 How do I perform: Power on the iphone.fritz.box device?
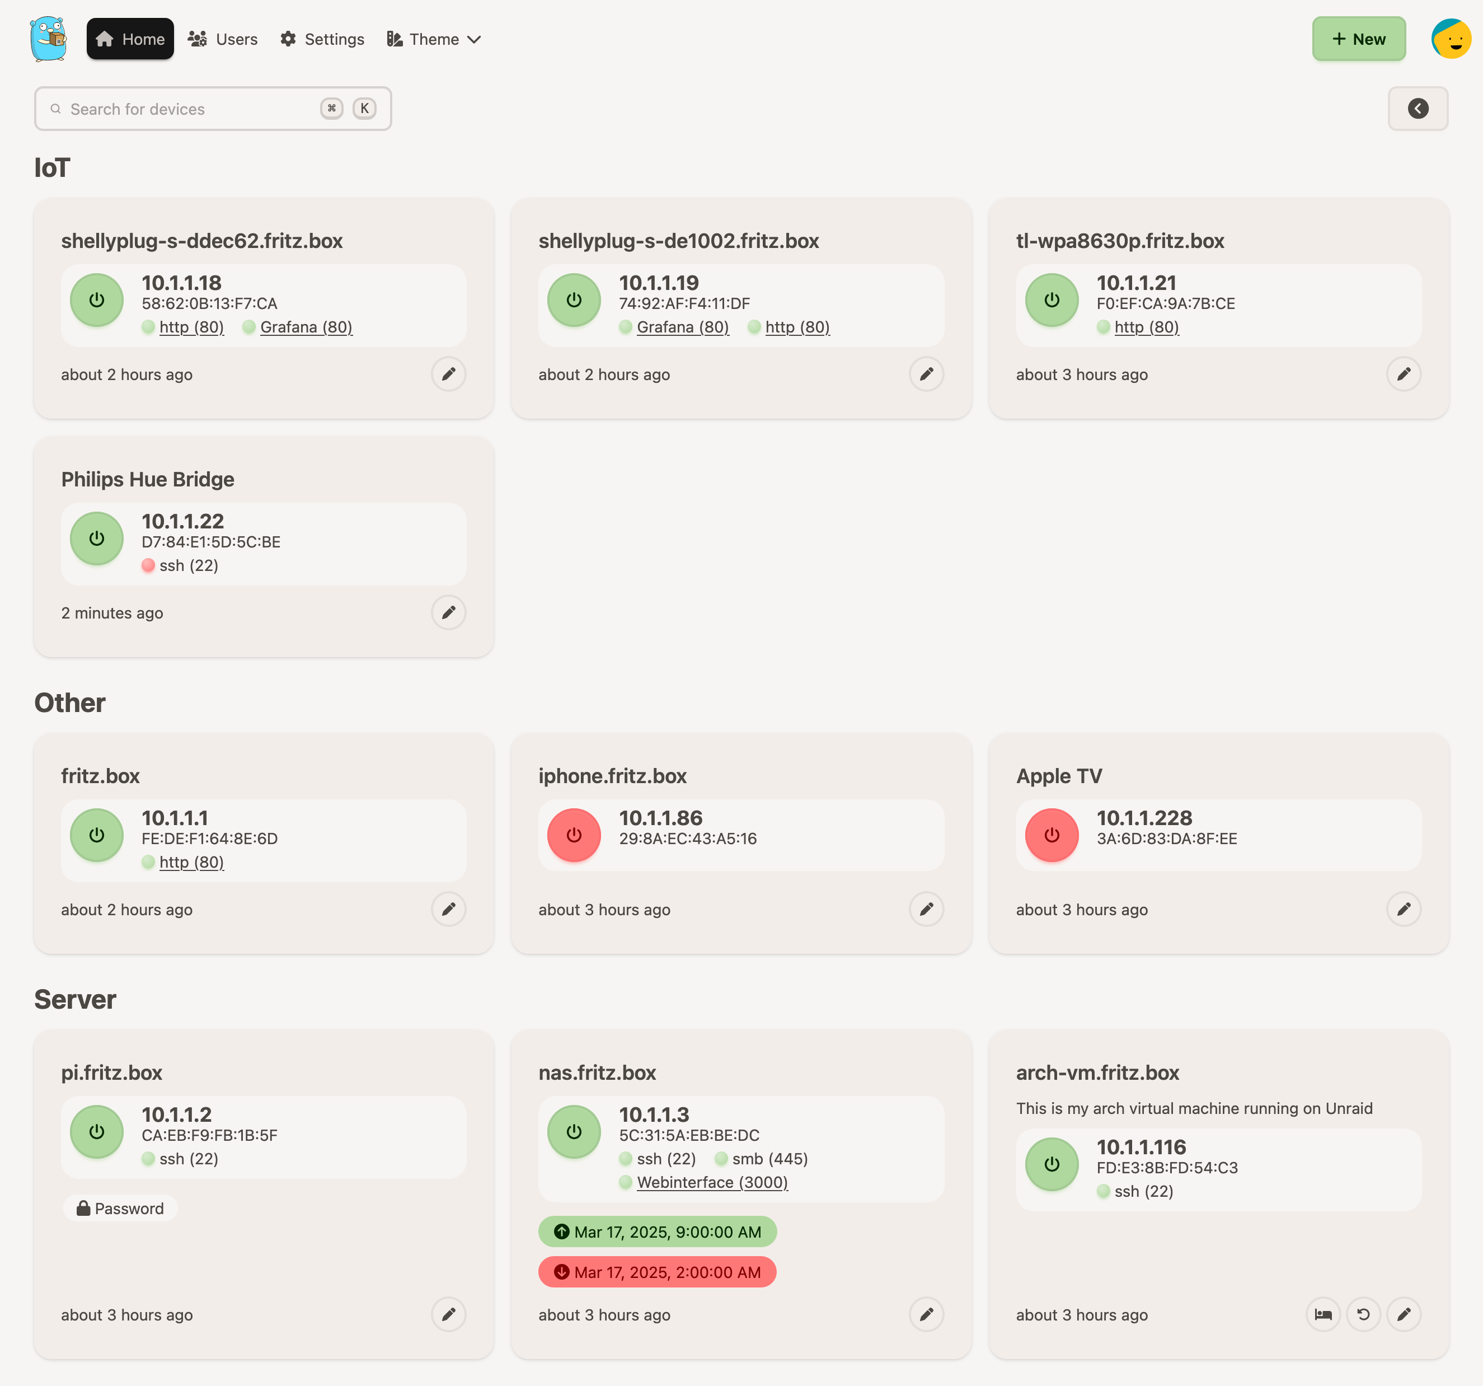pos(574,835)
